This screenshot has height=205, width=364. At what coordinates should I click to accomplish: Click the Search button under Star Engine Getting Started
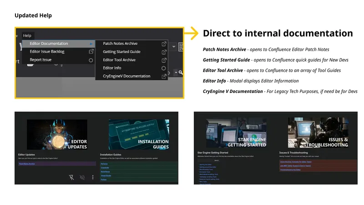click(217, 160)
